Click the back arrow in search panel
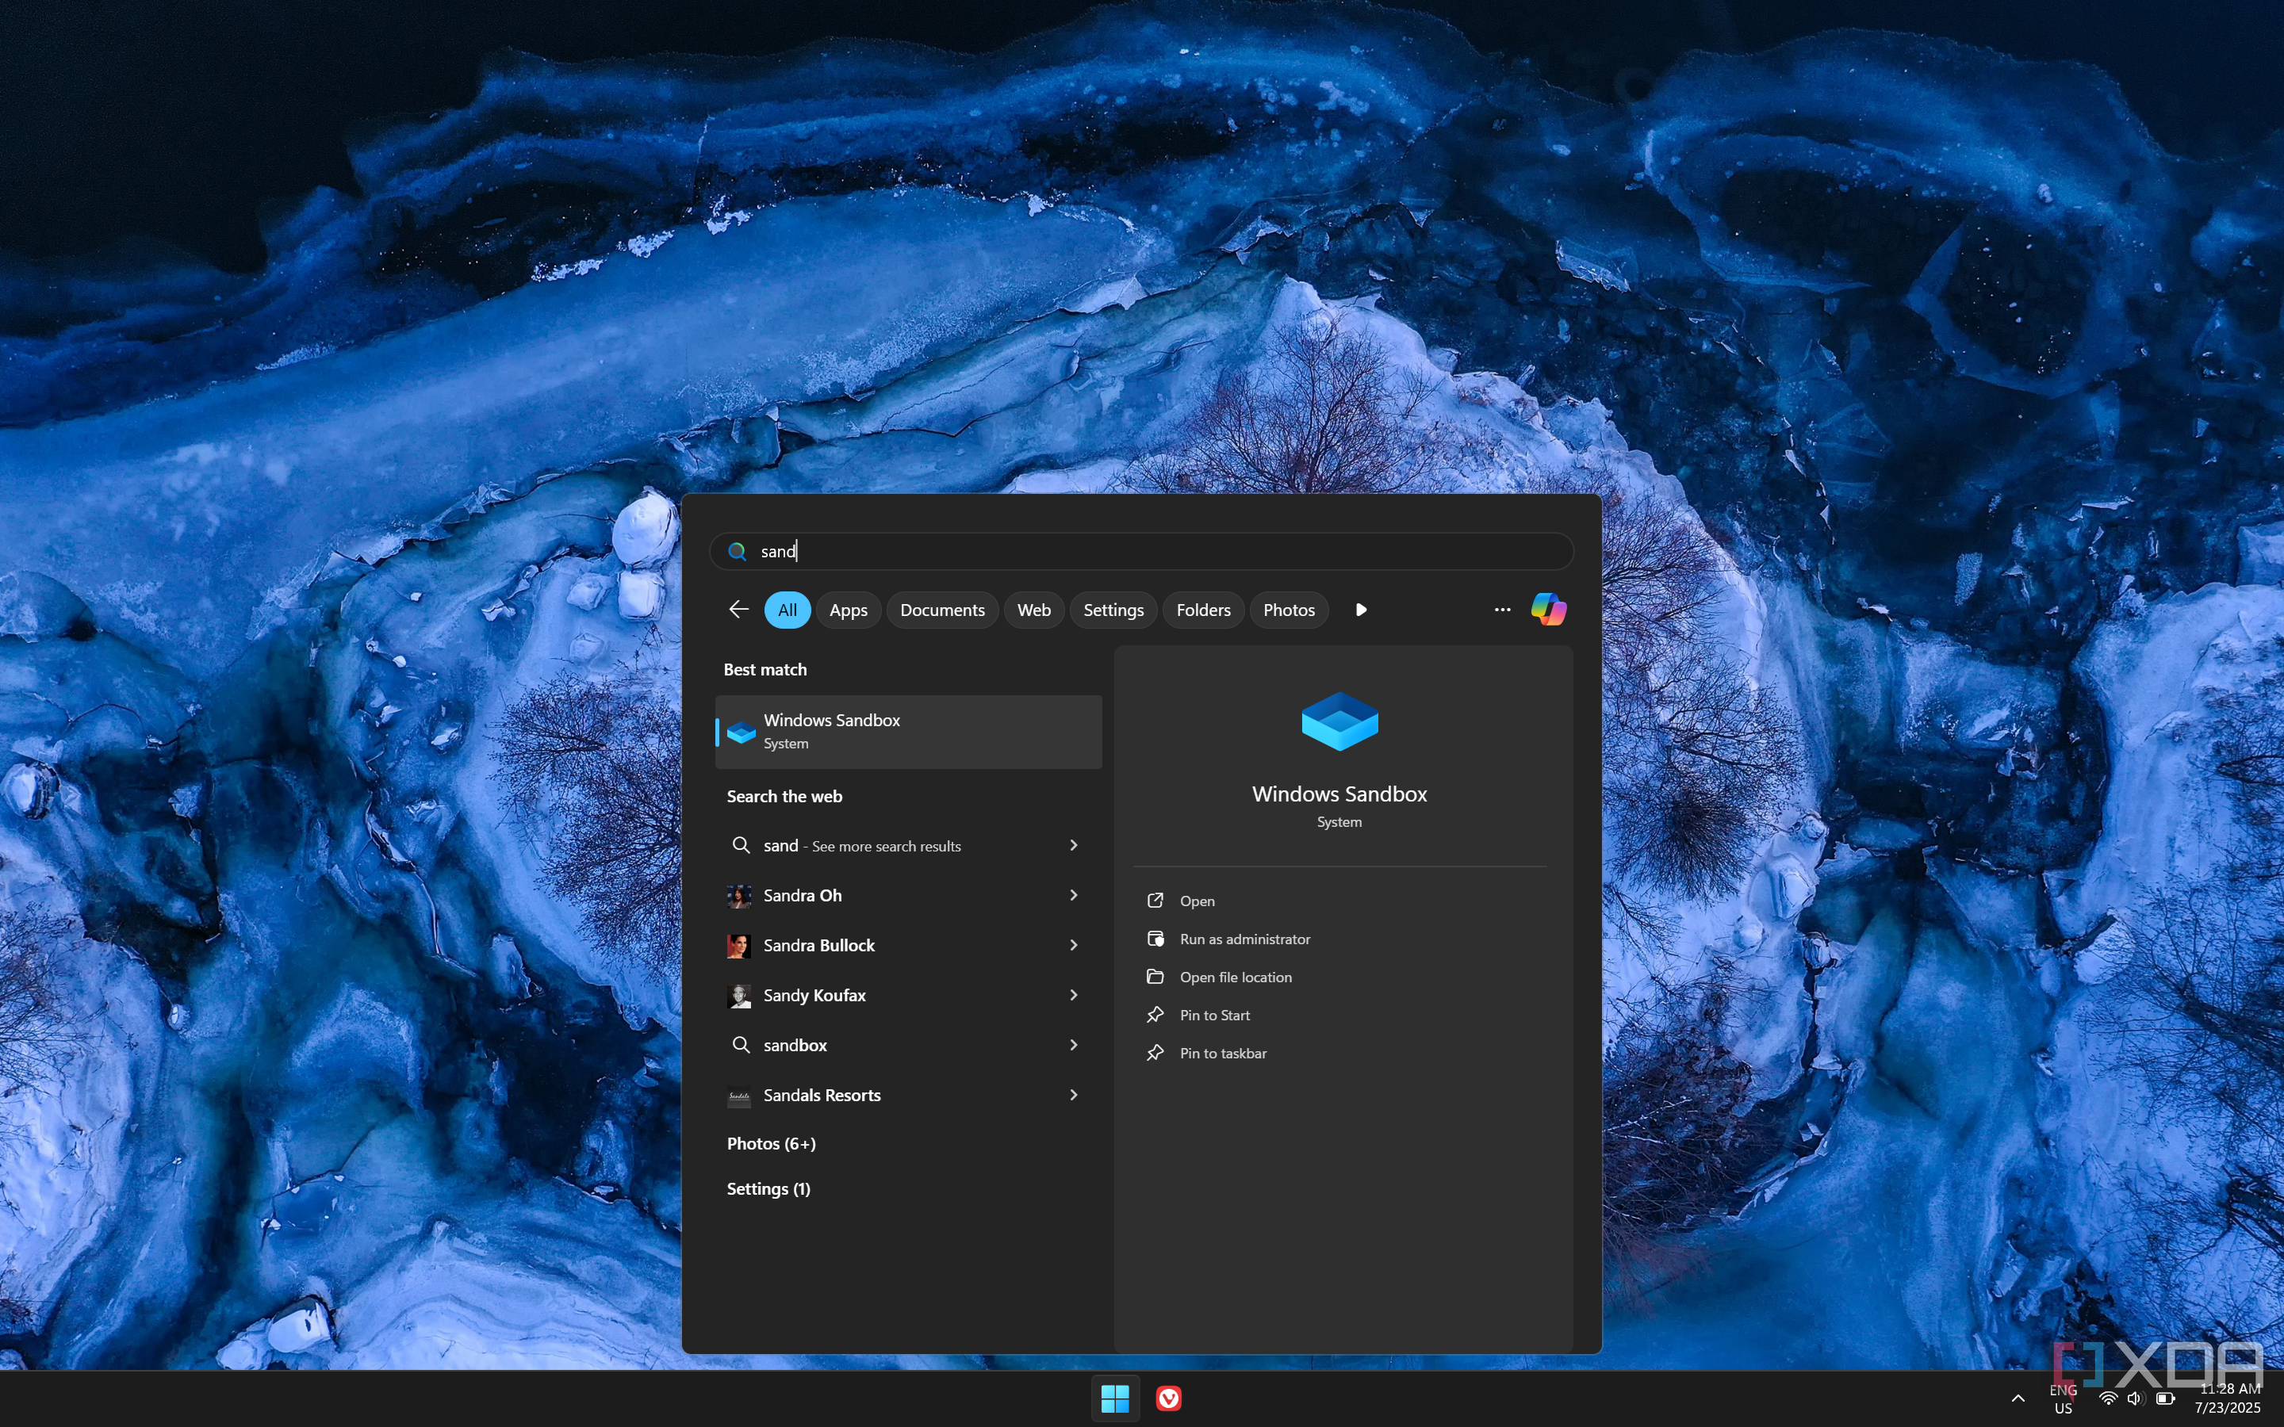 (x=739, y=610)
